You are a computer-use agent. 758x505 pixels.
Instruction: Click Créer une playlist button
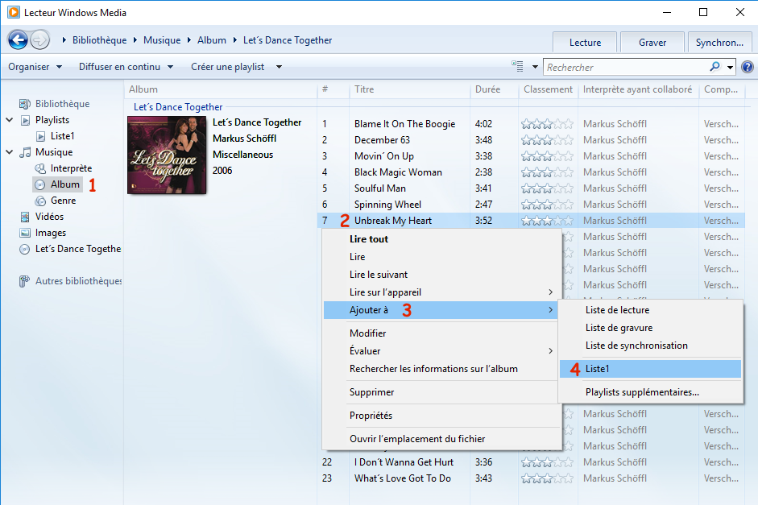point(227,67)
